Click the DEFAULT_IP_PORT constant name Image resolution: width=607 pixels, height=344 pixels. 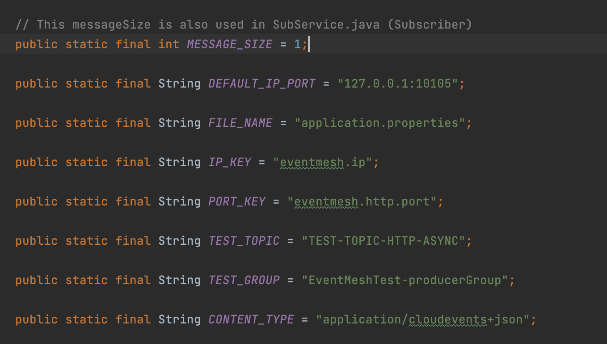click(x=262, y=84)
